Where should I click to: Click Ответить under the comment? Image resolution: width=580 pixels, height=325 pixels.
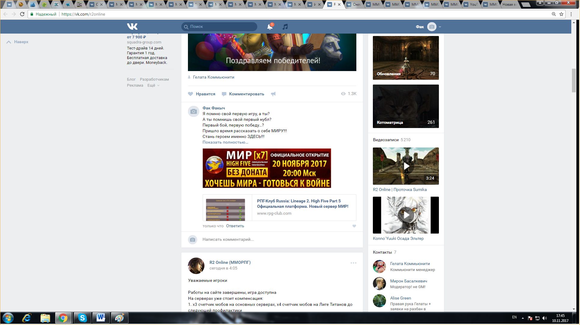235,226
